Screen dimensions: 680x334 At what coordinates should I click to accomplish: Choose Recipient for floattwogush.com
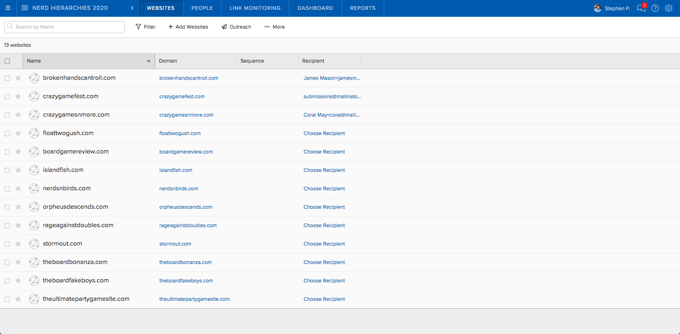click(324, 133)
